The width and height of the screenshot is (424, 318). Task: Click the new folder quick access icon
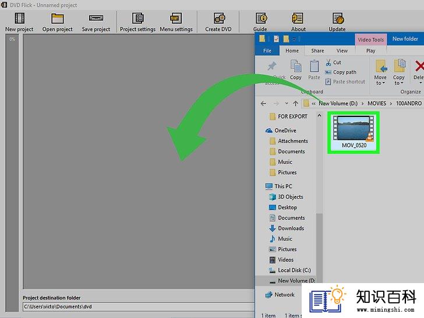click(286, 39)
